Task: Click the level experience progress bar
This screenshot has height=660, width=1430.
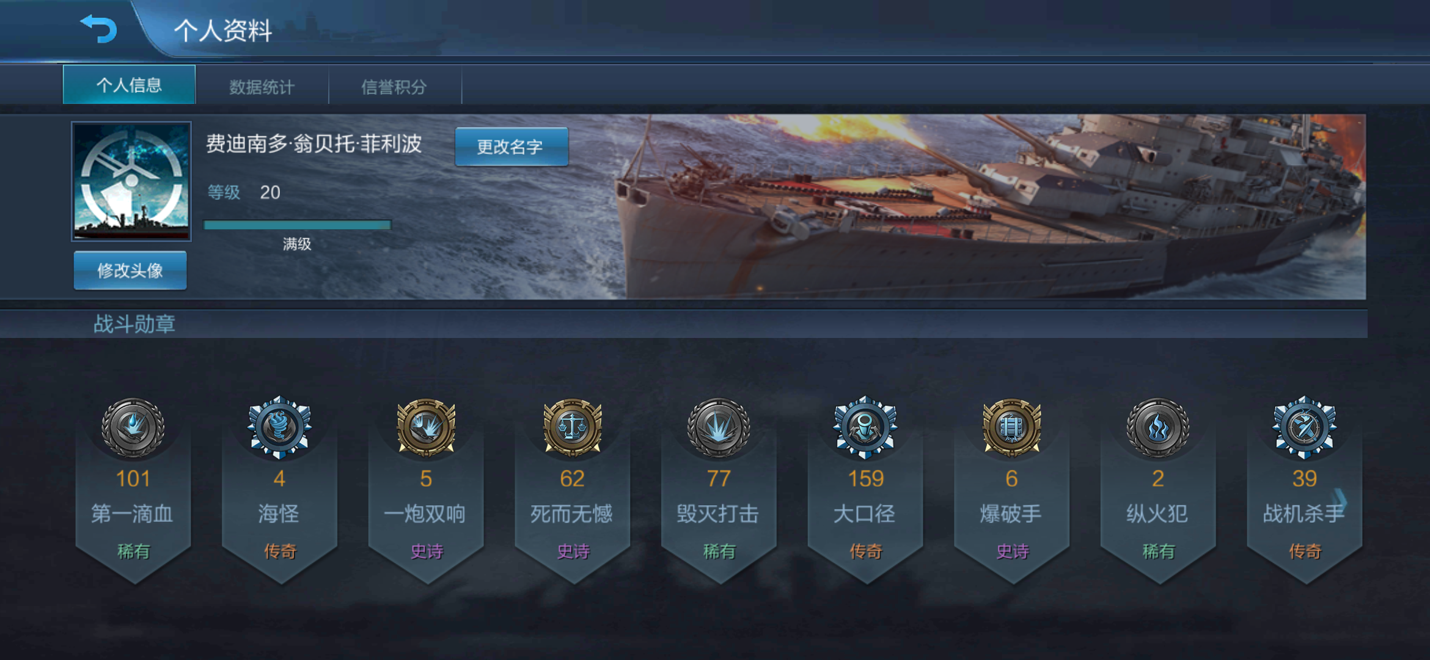Action: 297,225
